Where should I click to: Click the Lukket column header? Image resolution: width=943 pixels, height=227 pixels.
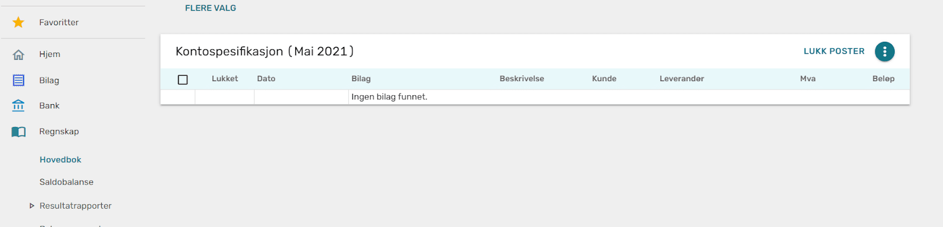(x=225, y=79)
